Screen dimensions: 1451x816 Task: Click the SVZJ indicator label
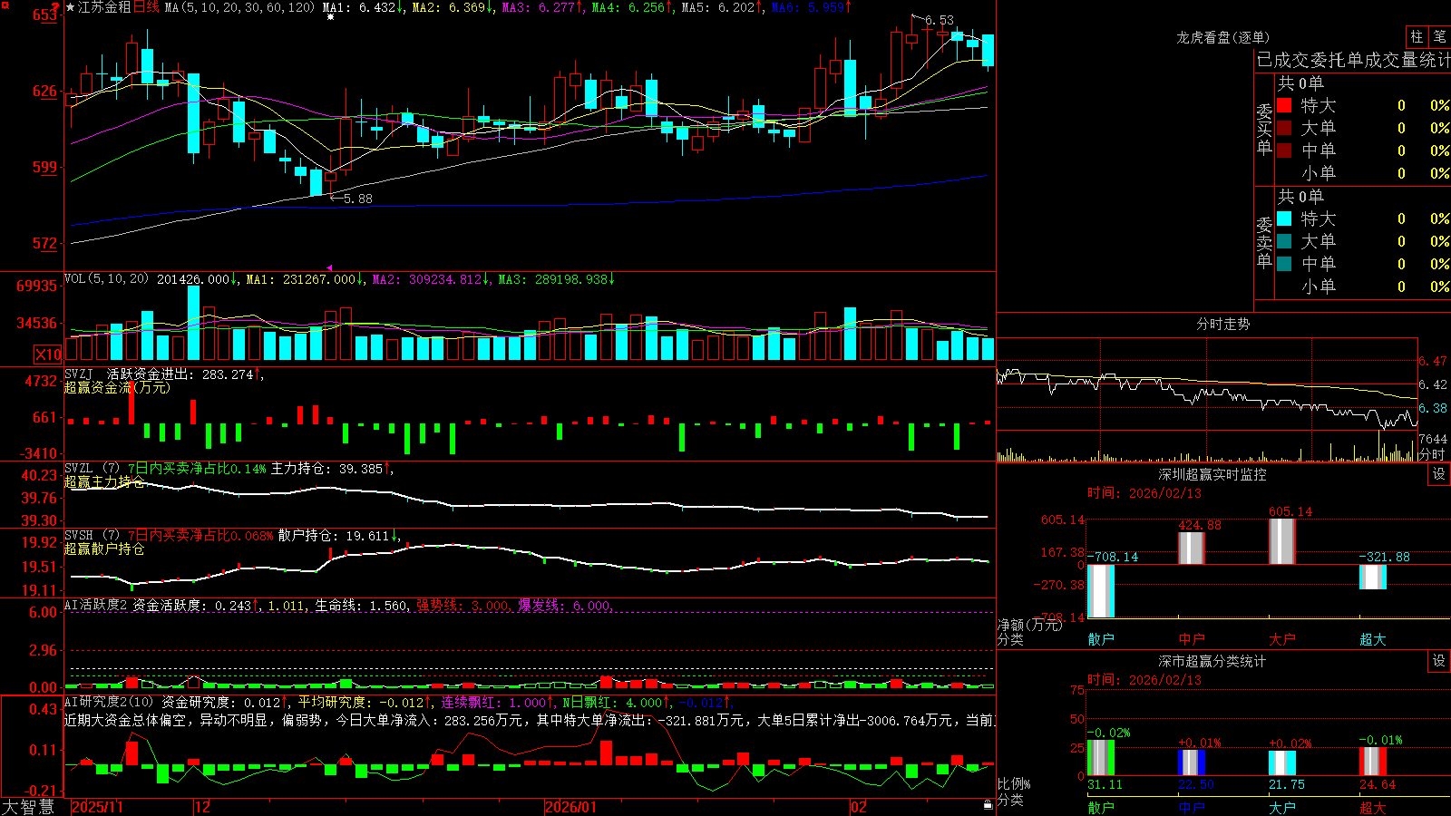(x=79, y=374)
